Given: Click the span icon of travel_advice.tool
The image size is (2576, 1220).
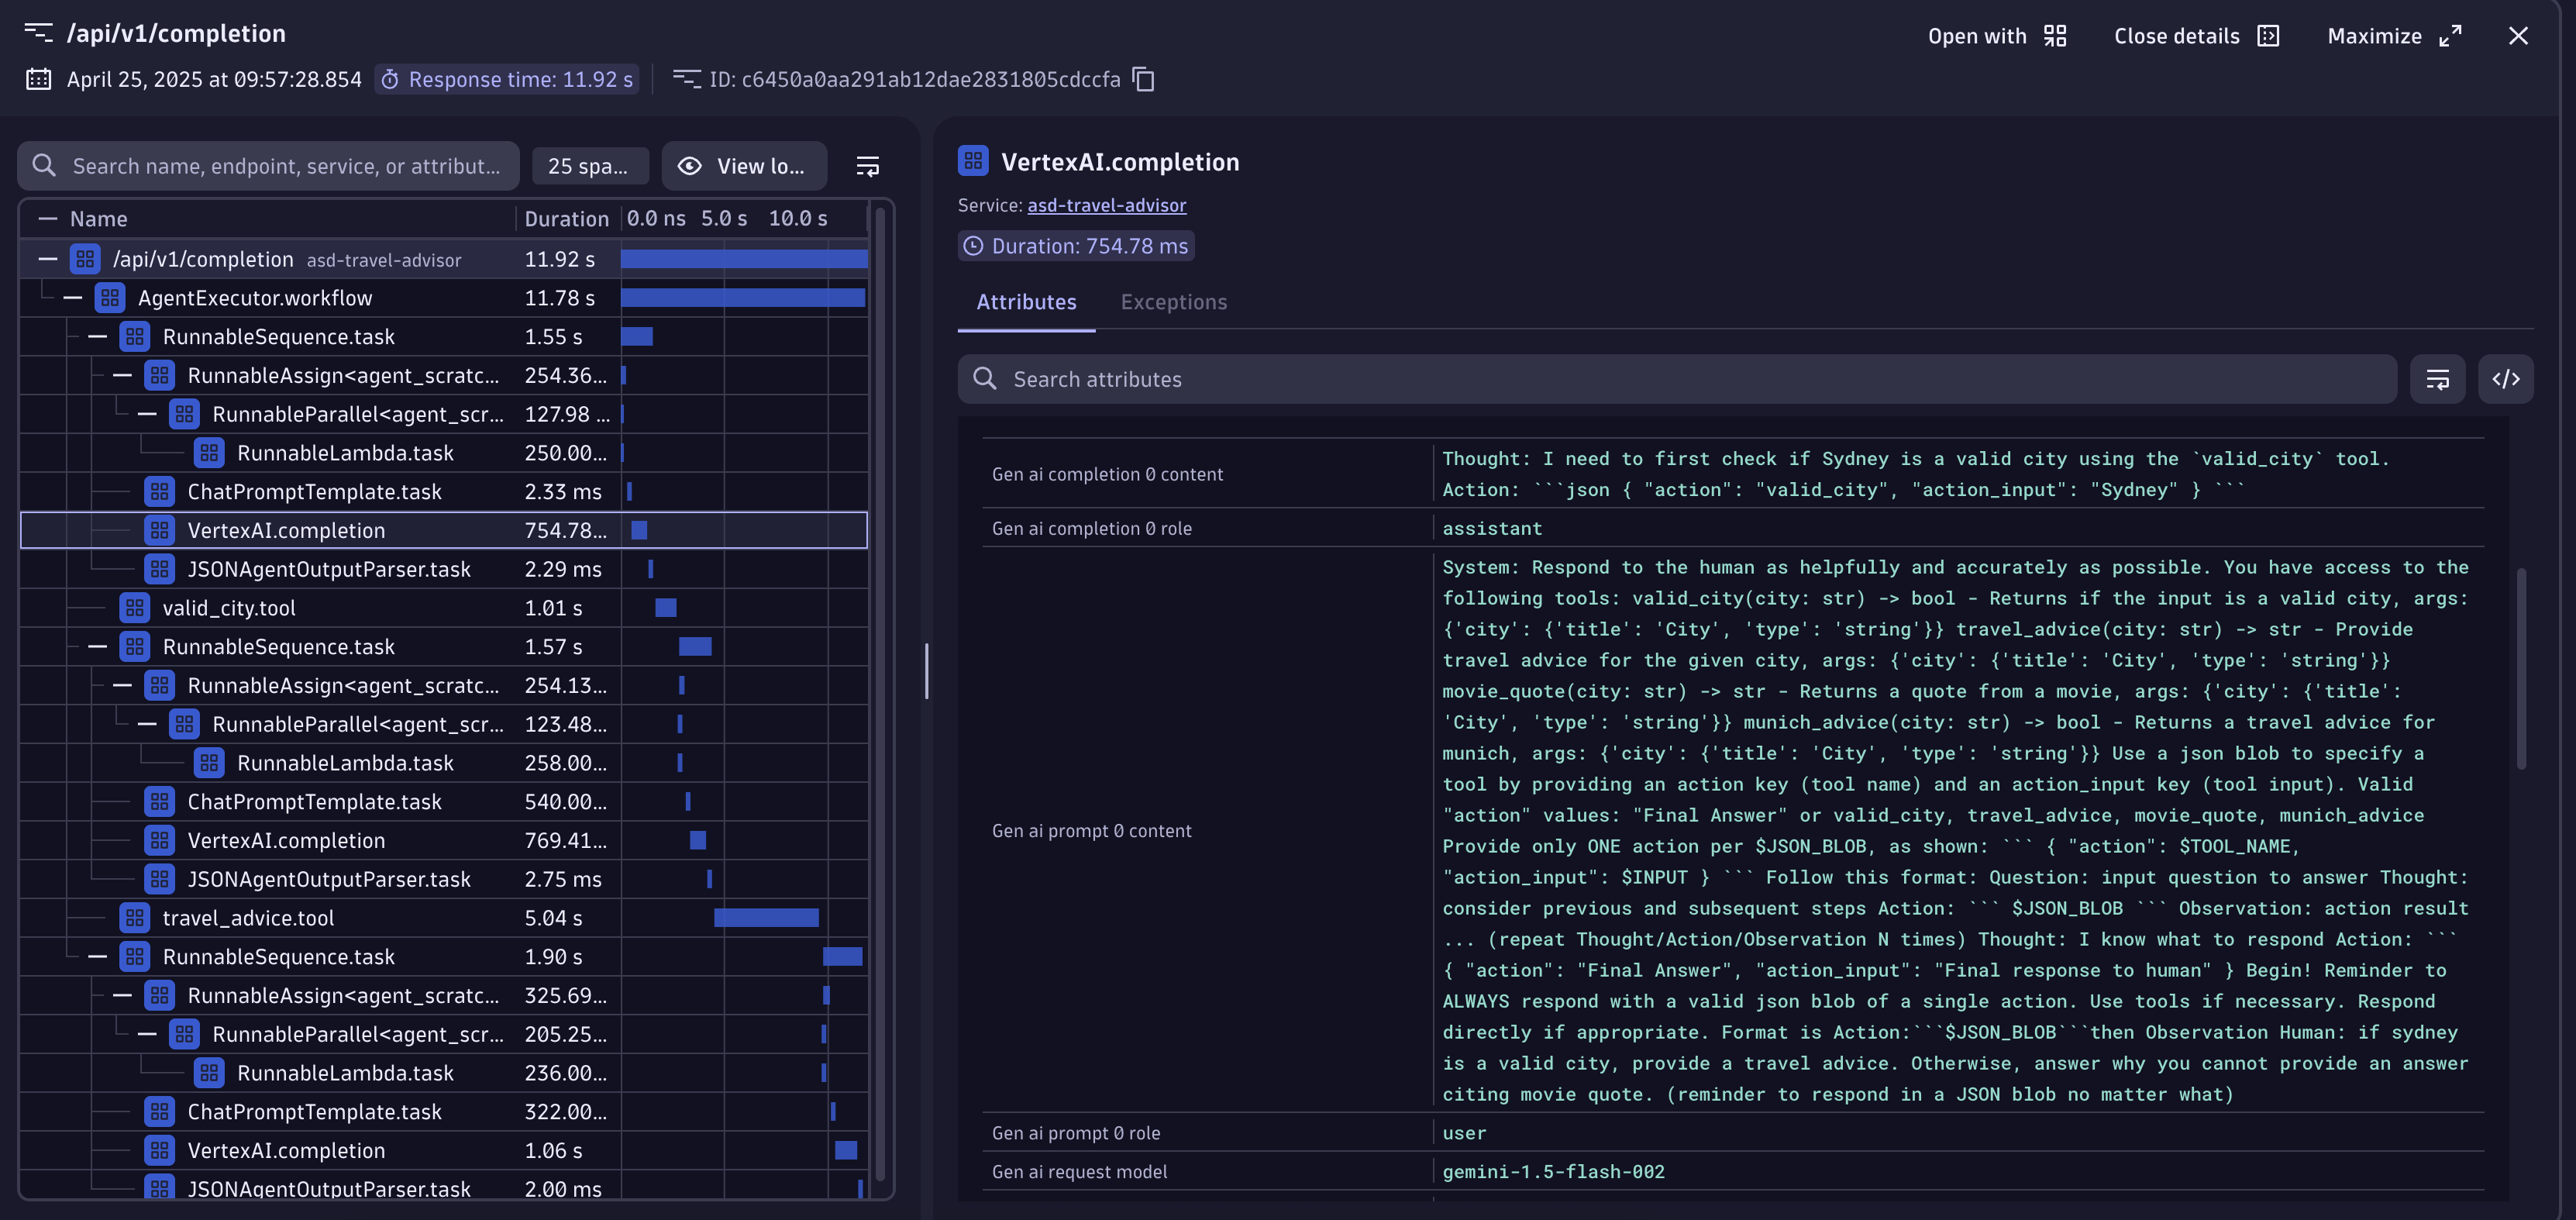Looking at the screenshot, I should 135,918.
